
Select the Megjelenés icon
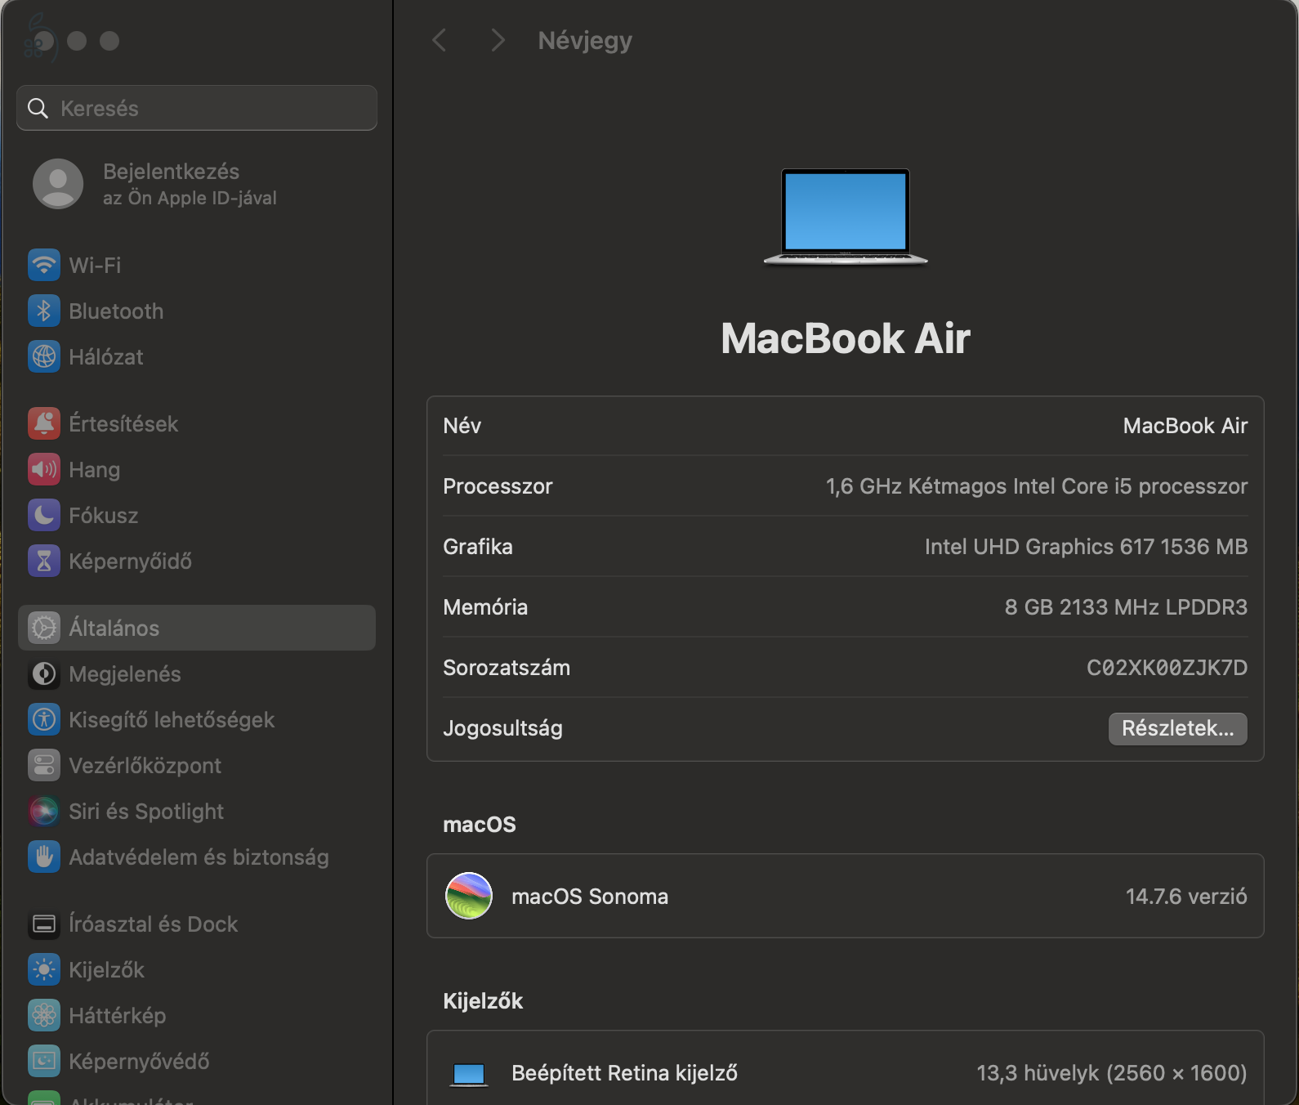[x=44, y=673]
